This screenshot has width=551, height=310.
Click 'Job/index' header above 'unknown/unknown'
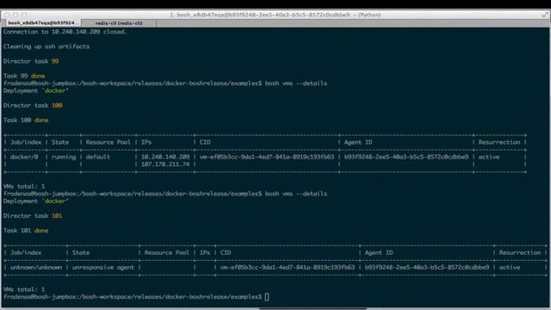coord(26,252)
